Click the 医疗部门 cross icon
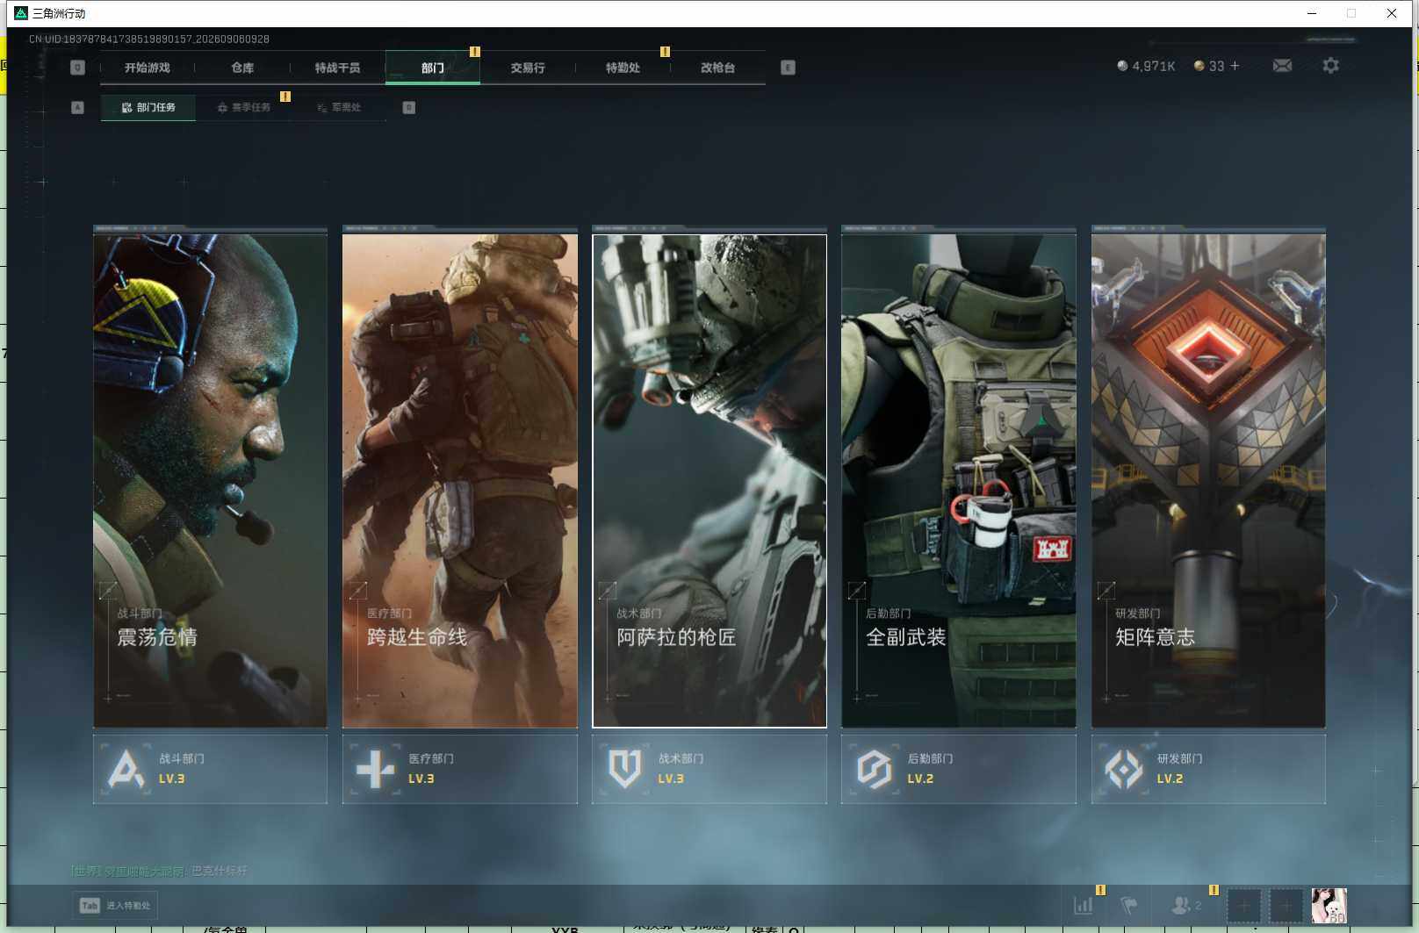 point(376,769)
